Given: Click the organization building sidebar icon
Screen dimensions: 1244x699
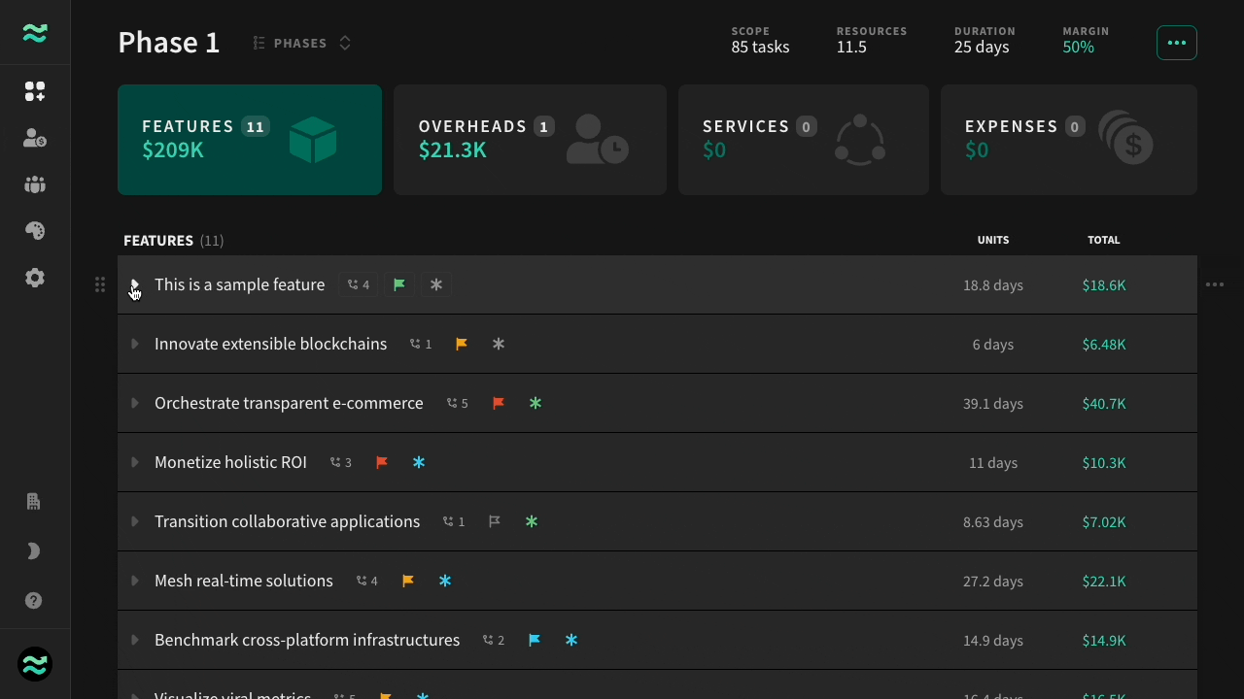Looking at the screenshot, I should 34,502.
